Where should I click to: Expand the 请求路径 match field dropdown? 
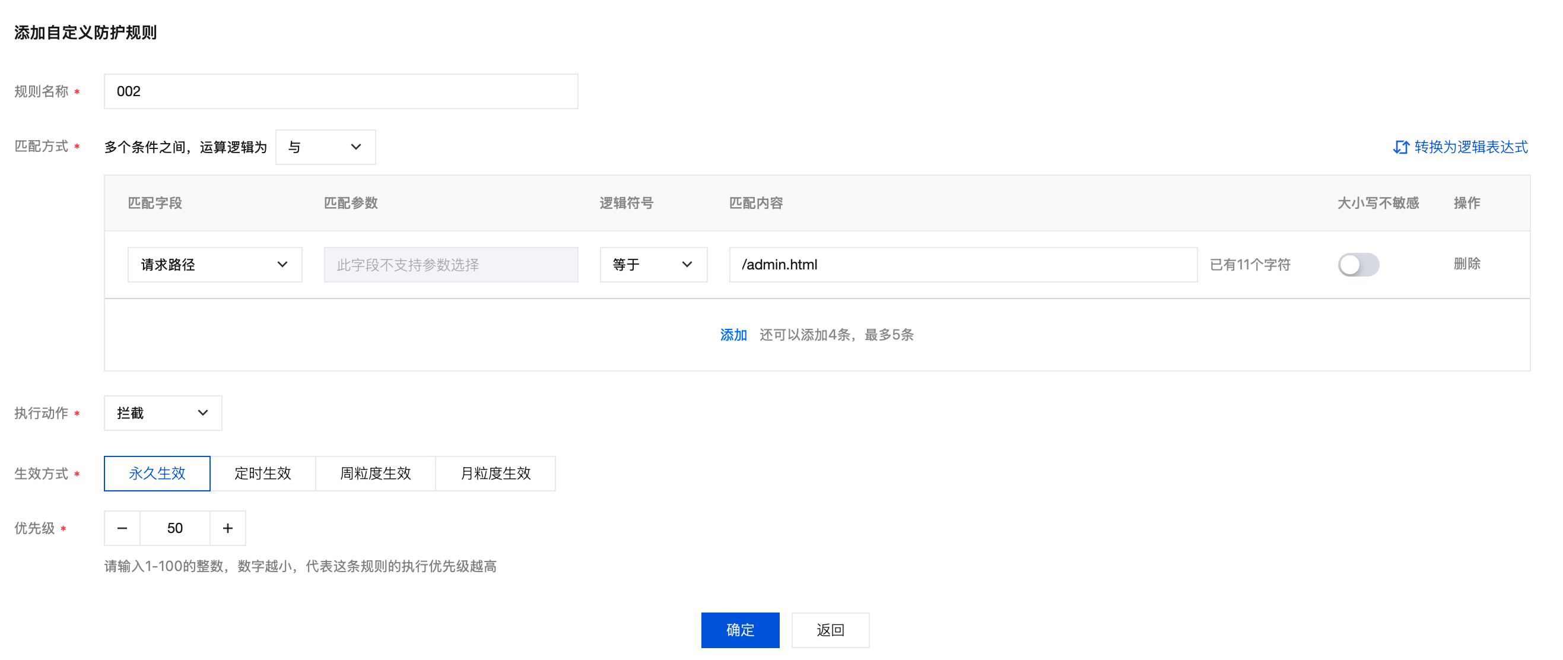coord(214,265)
